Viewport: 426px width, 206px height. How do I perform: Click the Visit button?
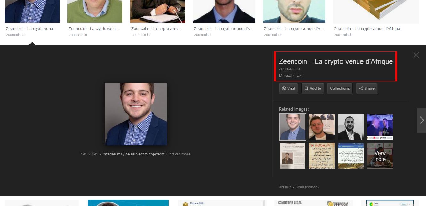point(288,88)
